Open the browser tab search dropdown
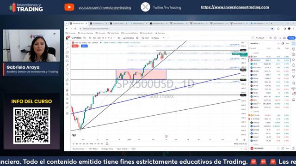The image size is (296, 166). 67,24
